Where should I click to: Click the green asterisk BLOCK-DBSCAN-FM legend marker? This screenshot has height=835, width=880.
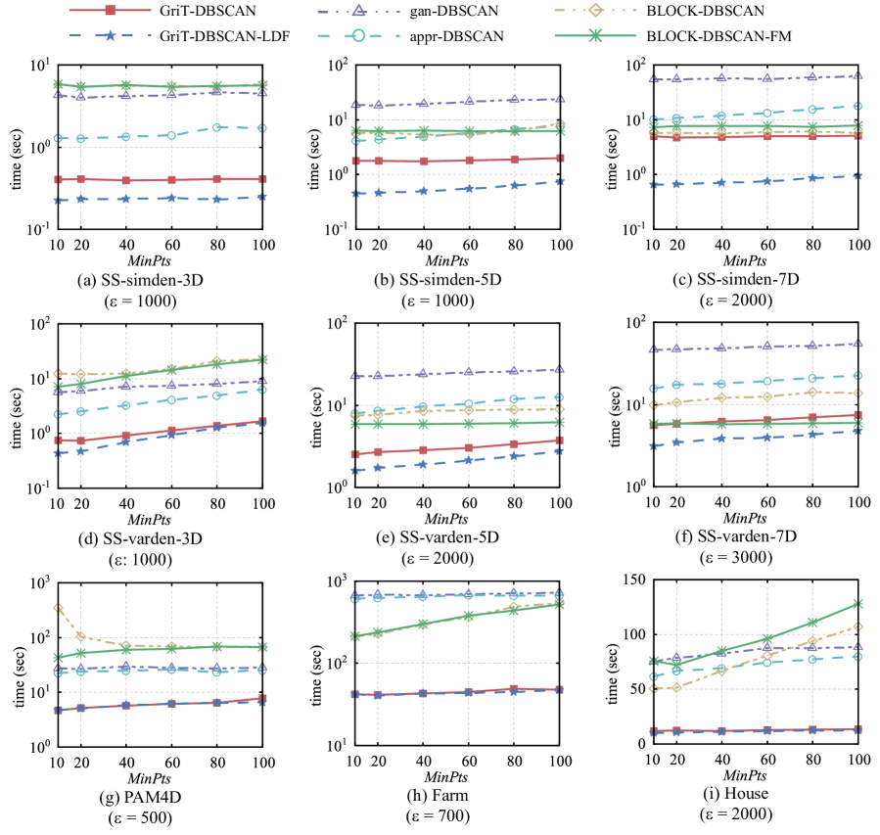click(595, 36)
